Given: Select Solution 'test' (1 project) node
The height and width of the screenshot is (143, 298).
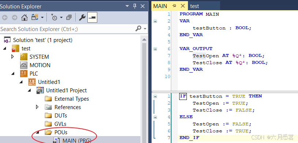Looking at the screenshot, I should 43,40.
